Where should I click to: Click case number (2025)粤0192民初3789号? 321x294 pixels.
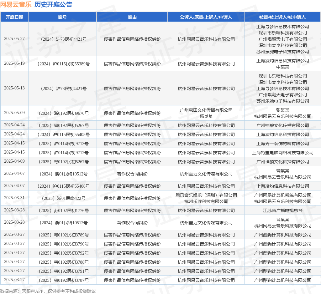[64, 235]
